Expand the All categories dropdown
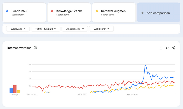The image size is (183, 109). [75, 29]
